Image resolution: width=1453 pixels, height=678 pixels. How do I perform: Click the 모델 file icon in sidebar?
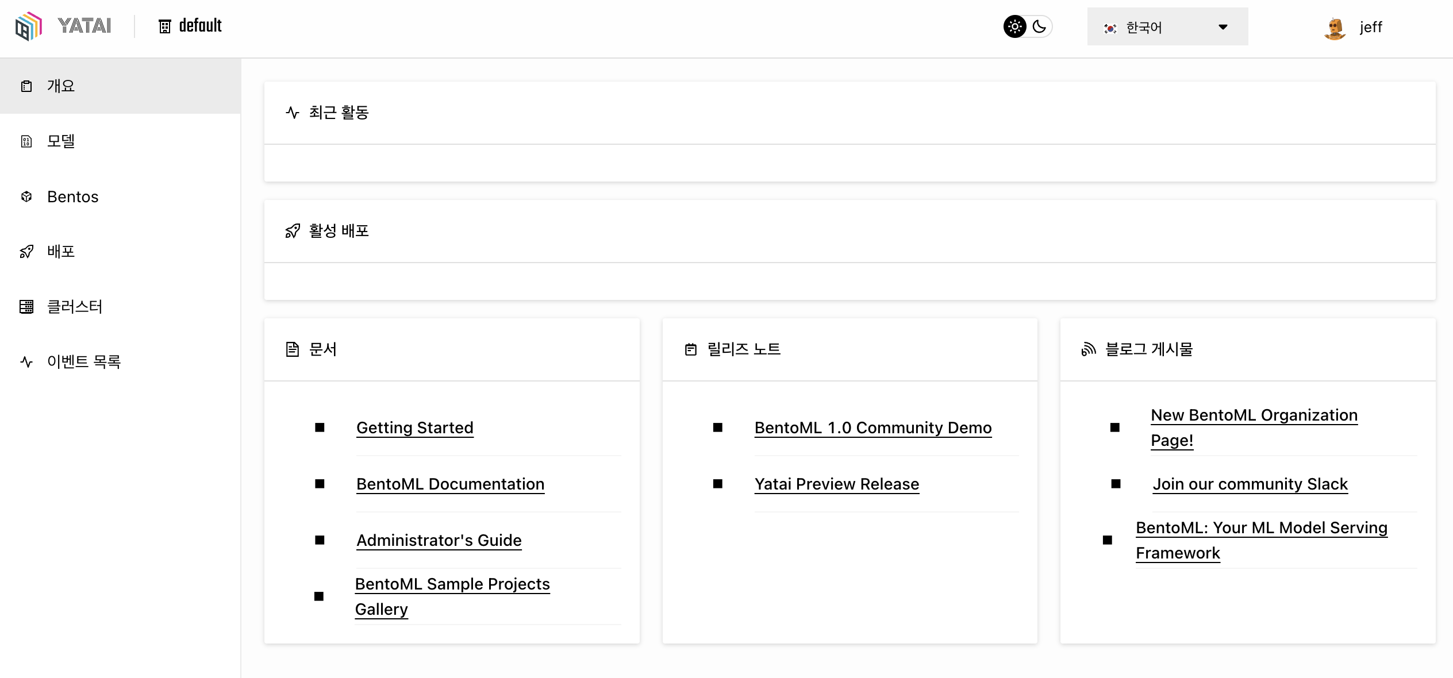26,141
